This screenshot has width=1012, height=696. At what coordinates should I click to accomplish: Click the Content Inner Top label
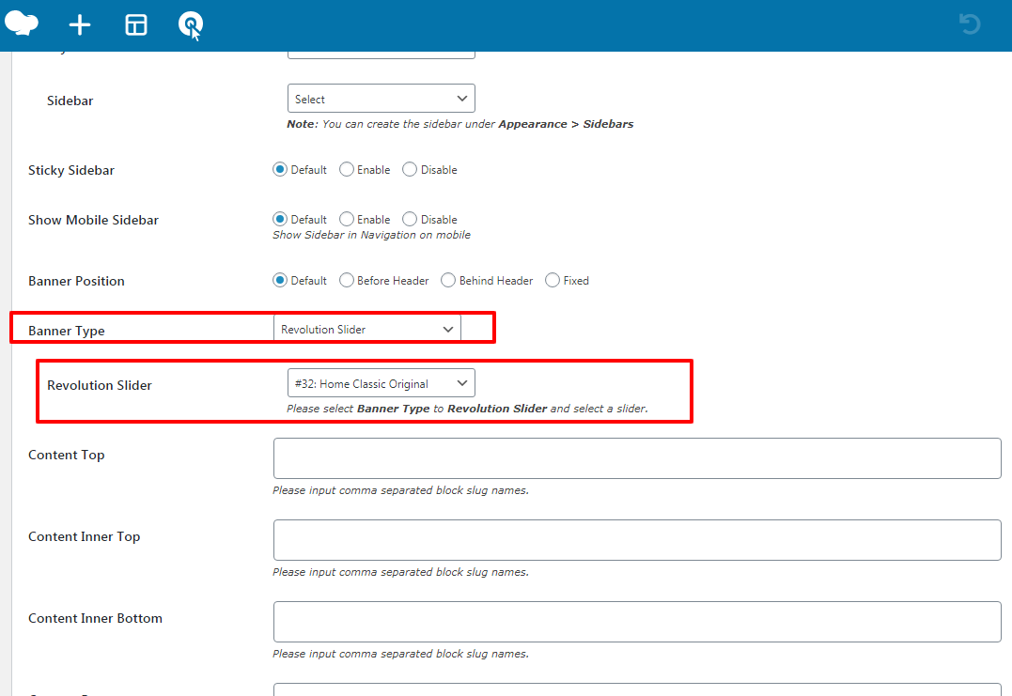click(84, 536)
